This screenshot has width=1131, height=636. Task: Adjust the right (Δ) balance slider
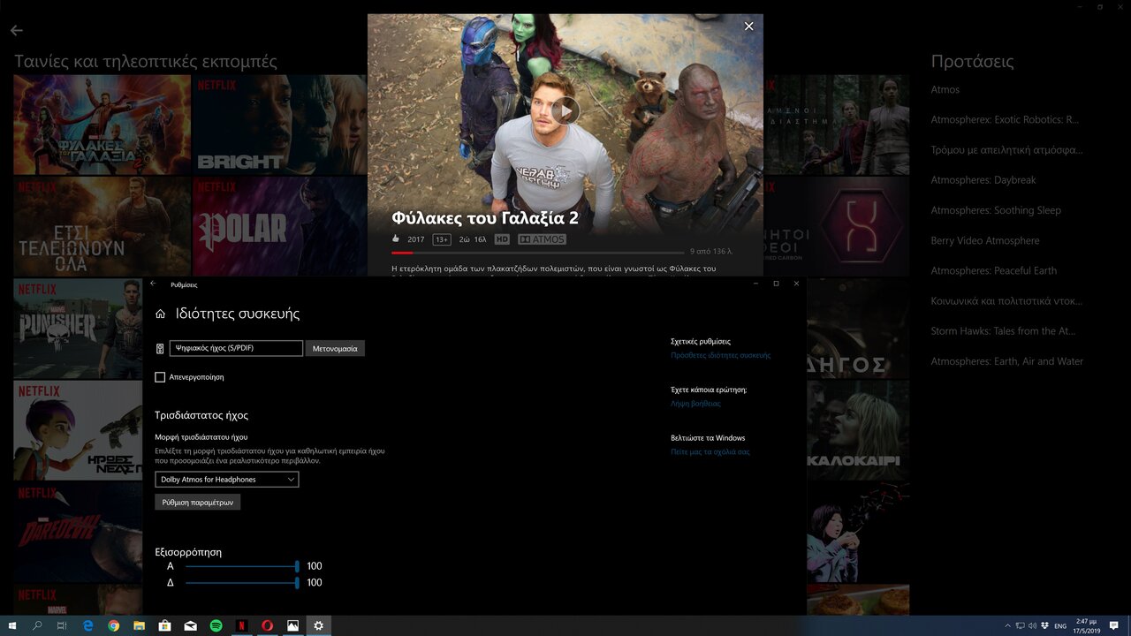[242, 583]
